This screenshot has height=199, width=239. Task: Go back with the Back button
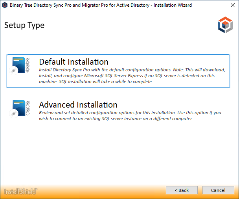tap(182, 190)
